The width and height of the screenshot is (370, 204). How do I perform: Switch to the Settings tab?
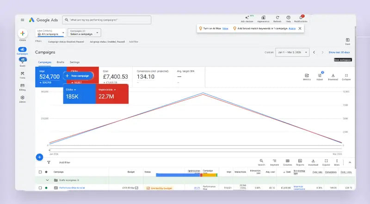[x=74, y=62]
